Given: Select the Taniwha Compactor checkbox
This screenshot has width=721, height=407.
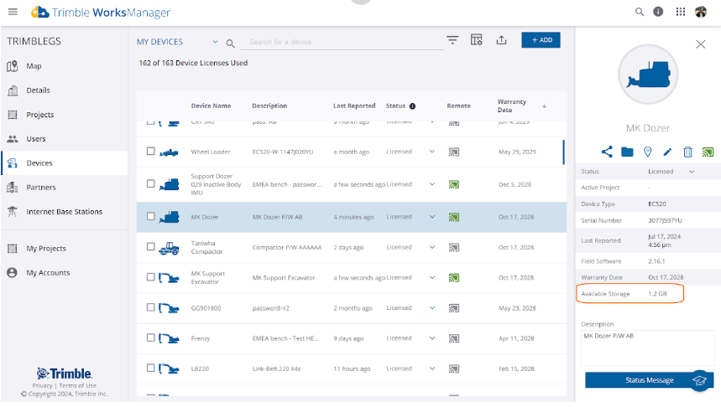Looking at the screenshot, I should pyautogui.click(x=151, y=247).
